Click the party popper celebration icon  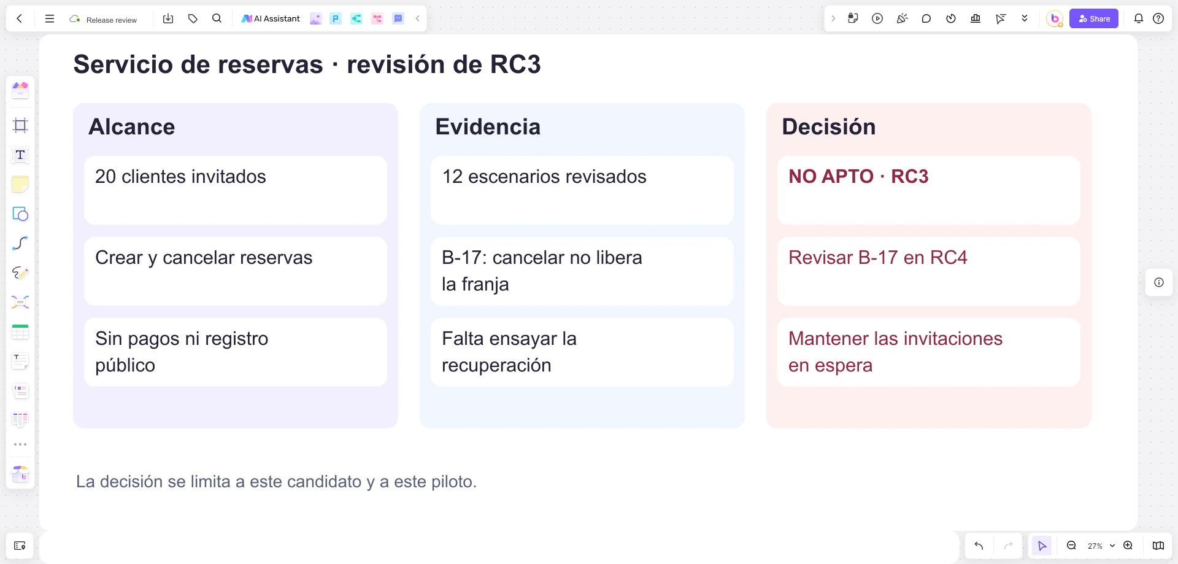coord(902,18)
